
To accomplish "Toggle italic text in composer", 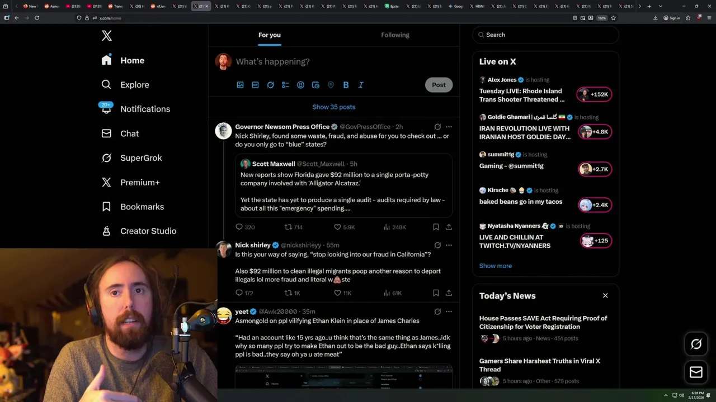I will click(x=361, y=85).
